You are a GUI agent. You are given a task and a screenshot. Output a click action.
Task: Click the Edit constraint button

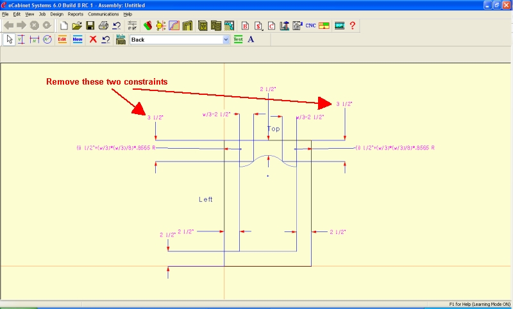[62, 40]
